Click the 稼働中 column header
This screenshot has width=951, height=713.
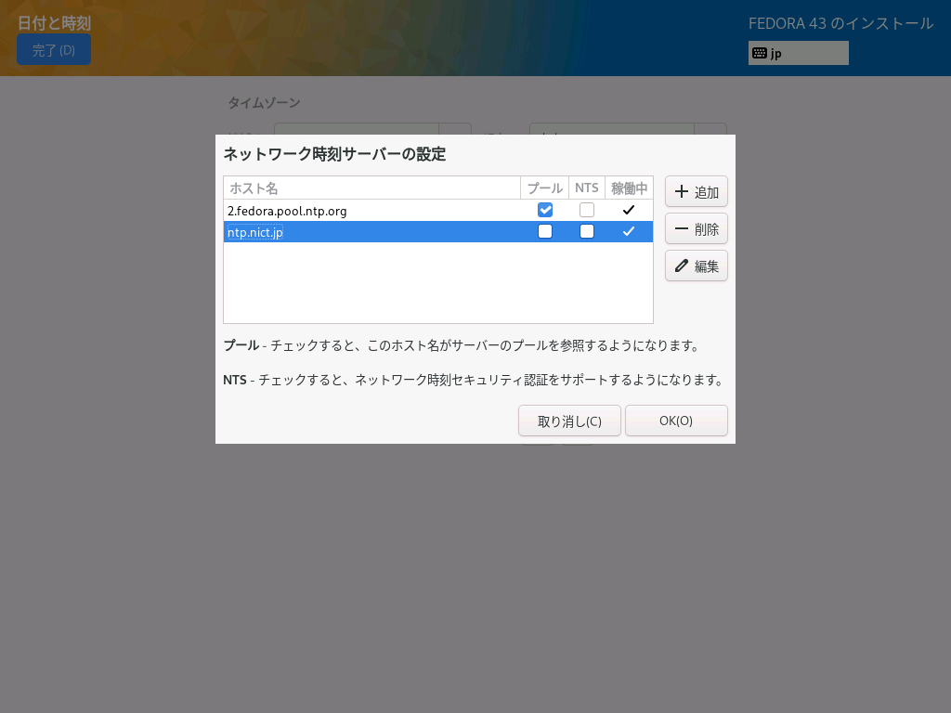click(x=629, y=188)
